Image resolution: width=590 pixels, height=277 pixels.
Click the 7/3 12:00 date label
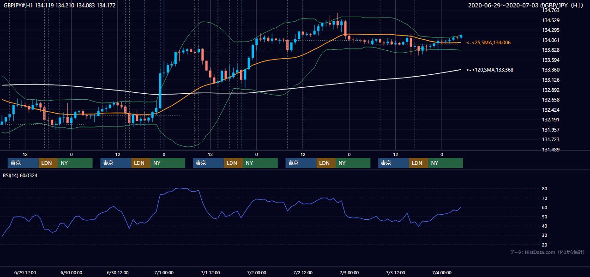point(396,272)
